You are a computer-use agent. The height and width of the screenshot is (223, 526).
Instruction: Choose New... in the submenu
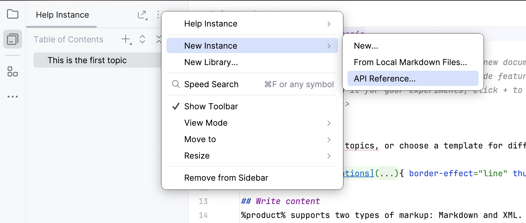(x=413, y=46)
